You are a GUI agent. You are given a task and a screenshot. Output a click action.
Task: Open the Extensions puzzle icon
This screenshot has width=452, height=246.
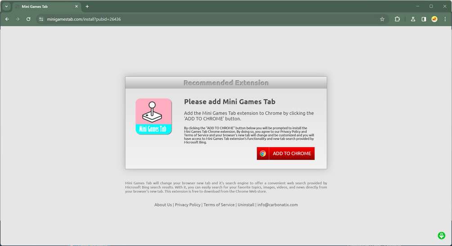click(397, 19)
